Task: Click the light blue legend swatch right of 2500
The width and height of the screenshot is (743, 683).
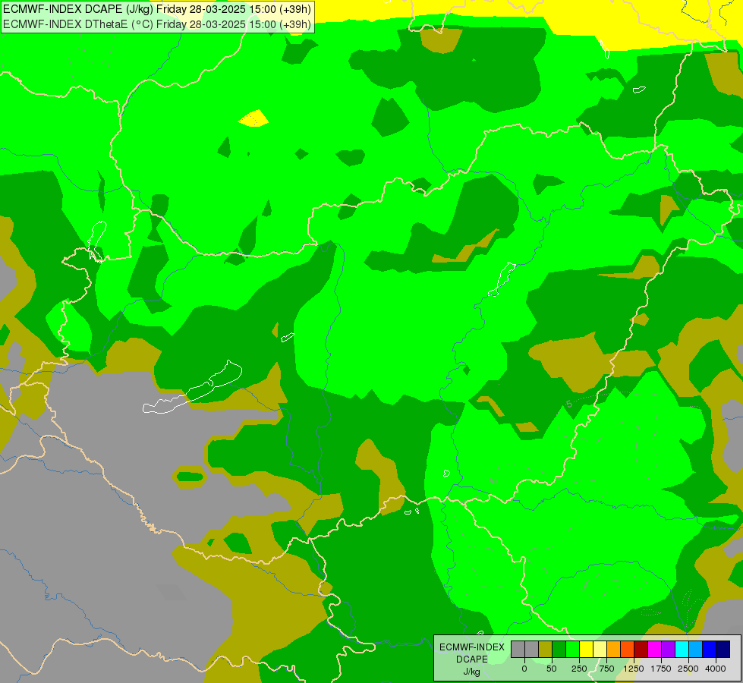Action: (696, 649)
